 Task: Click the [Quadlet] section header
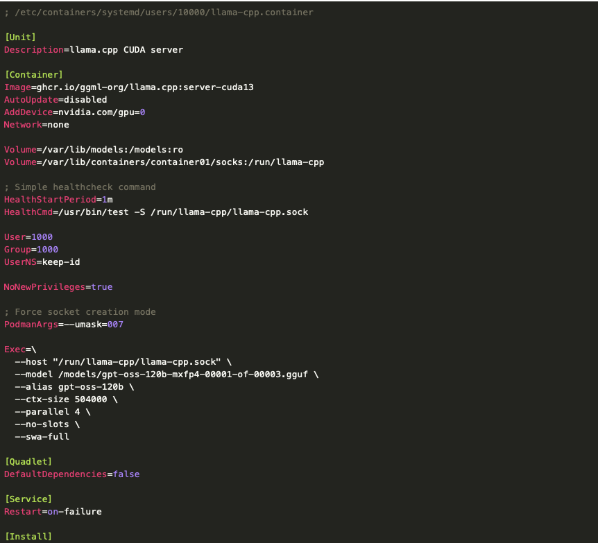(x=28, y=462)
